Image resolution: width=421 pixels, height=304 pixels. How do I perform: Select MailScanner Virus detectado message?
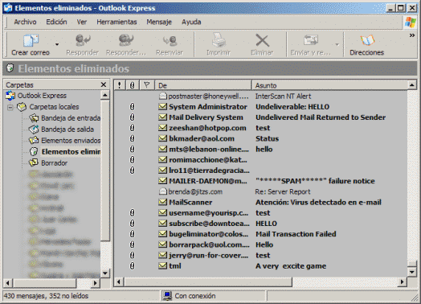coord(260,203)
